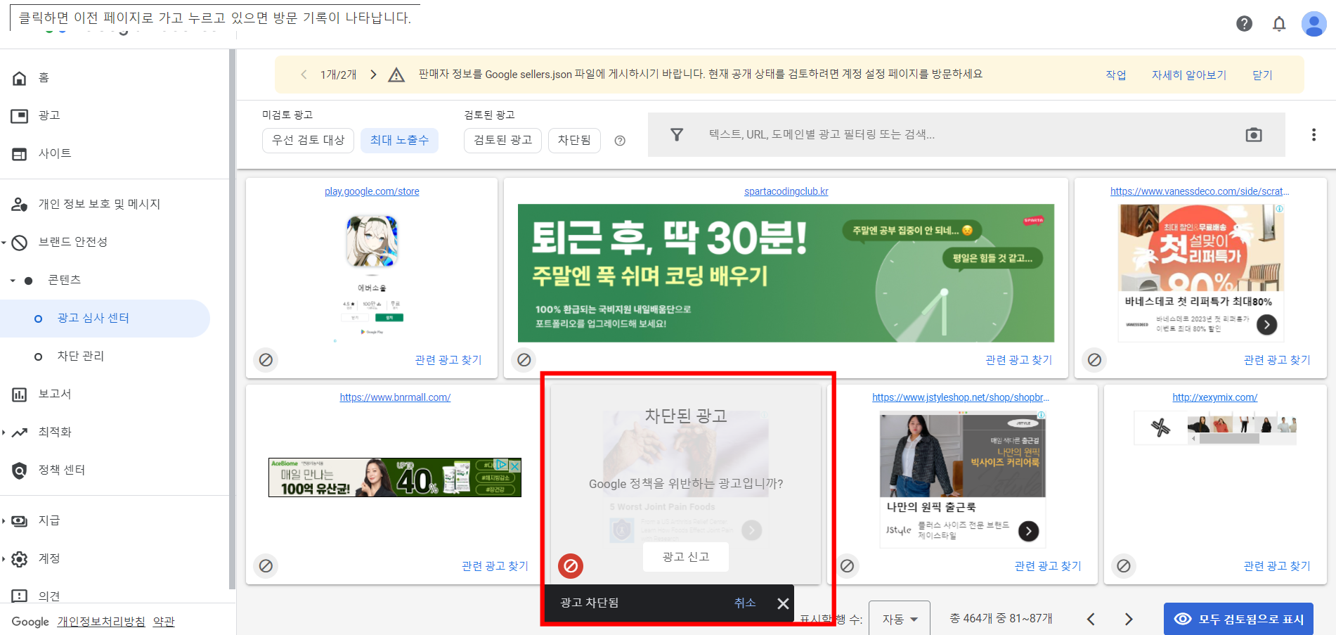Find related ads for jstyleshop

[1048, 566]
